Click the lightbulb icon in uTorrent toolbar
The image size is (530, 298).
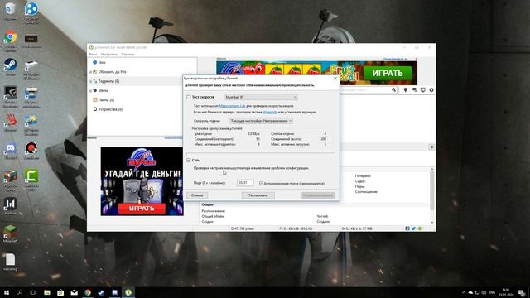coord(405,90)
